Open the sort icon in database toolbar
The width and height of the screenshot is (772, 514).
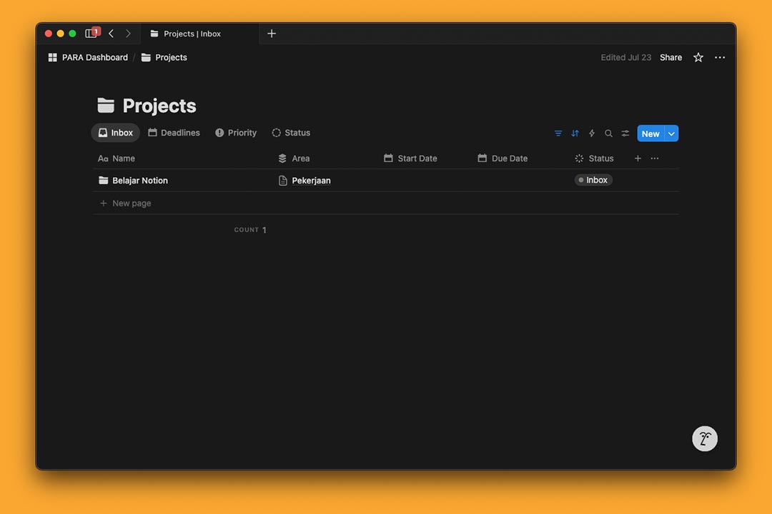pos(575,133)
